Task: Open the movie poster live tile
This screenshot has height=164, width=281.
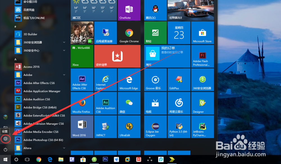Action: 82,33
